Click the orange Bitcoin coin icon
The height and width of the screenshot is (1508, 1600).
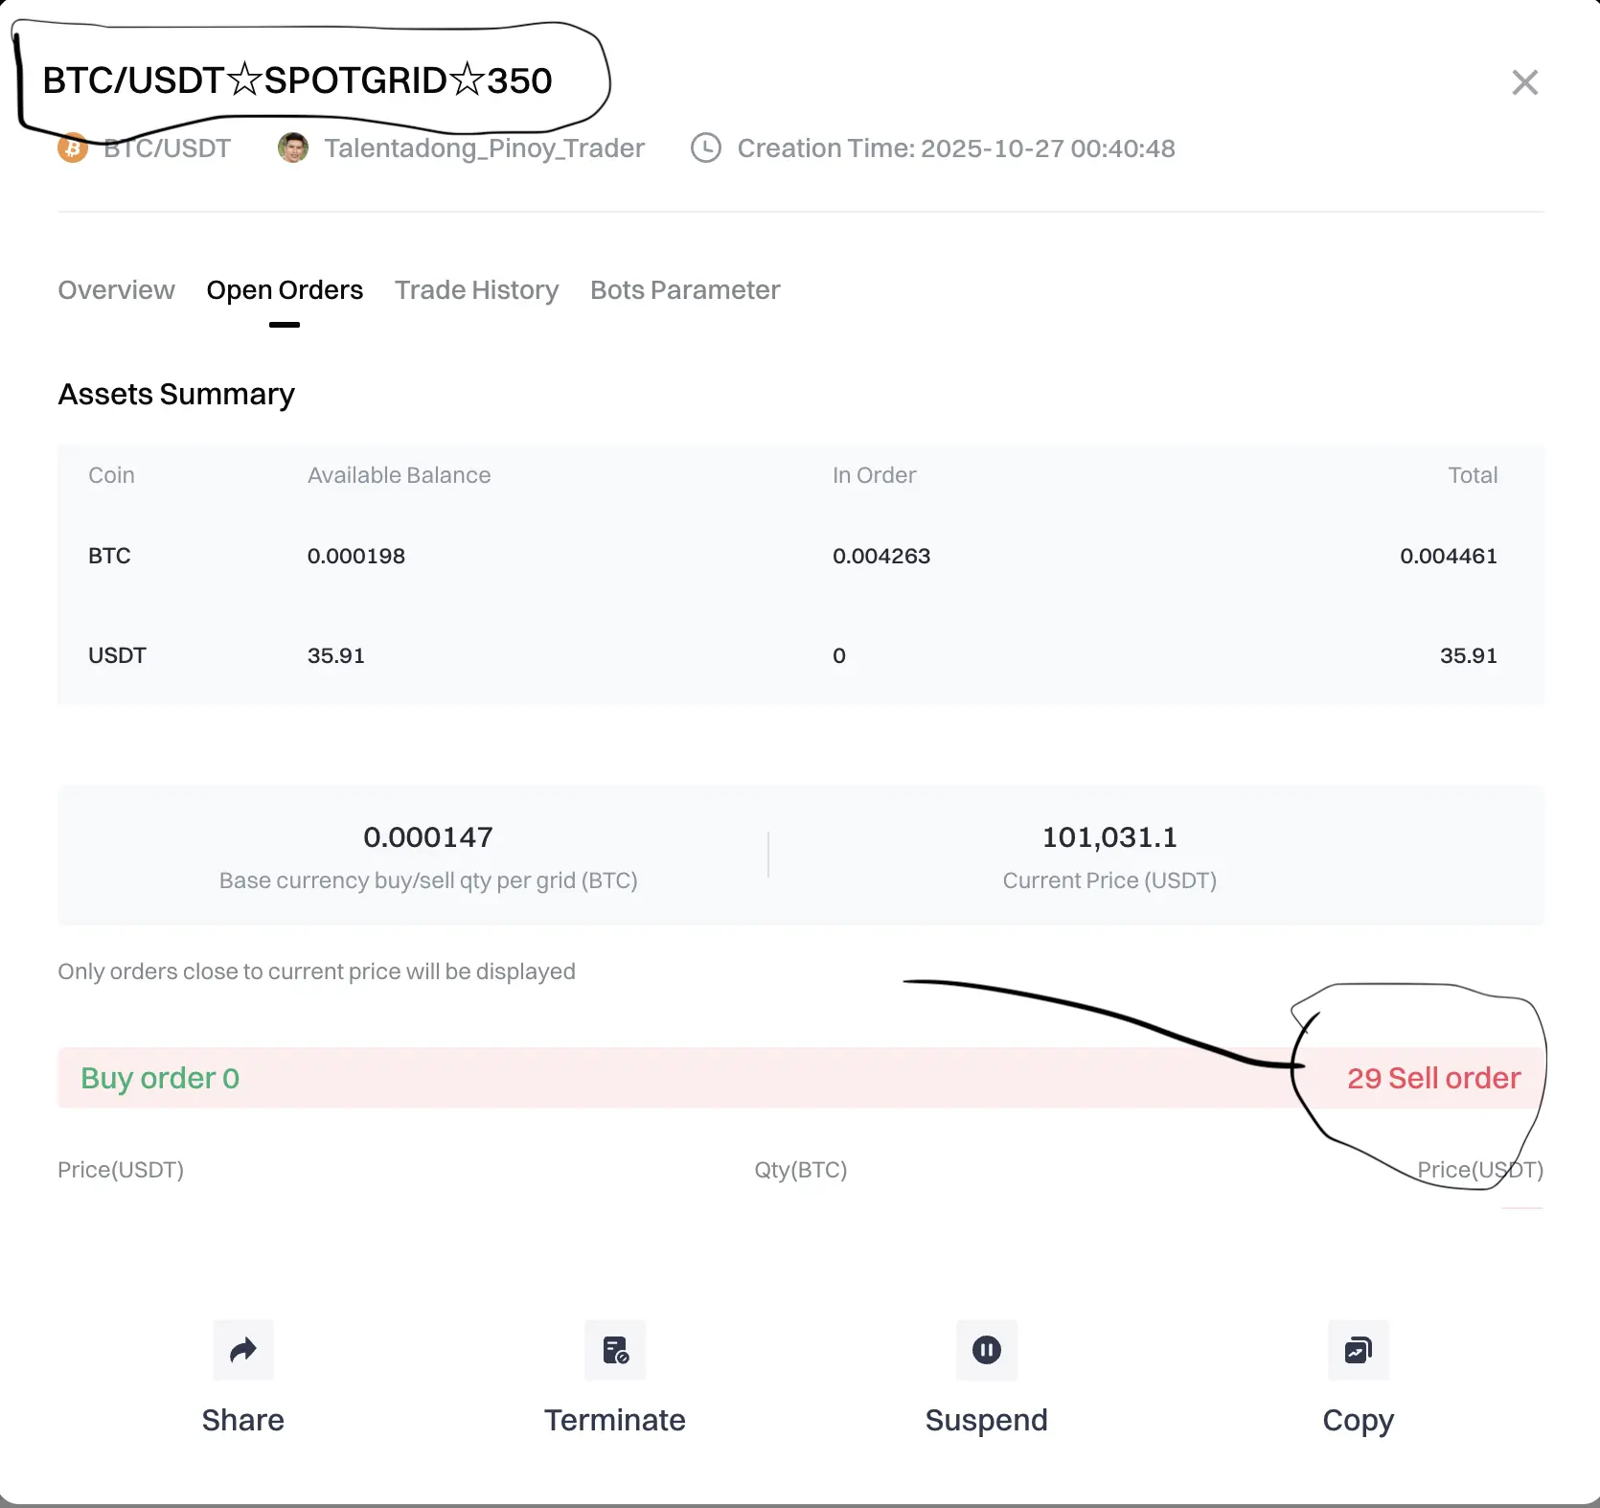coord(73,149)
